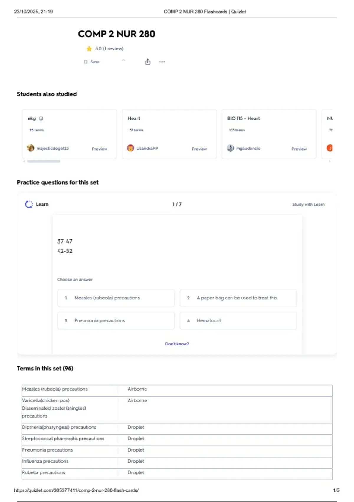This screenshot has width=354, height=502.
Task: Preview the Heart flashcard set
Action: (199, 149)
